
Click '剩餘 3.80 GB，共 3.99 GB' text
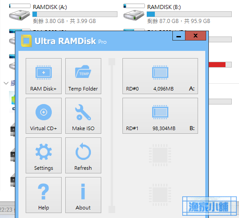(x=64, y=21)
